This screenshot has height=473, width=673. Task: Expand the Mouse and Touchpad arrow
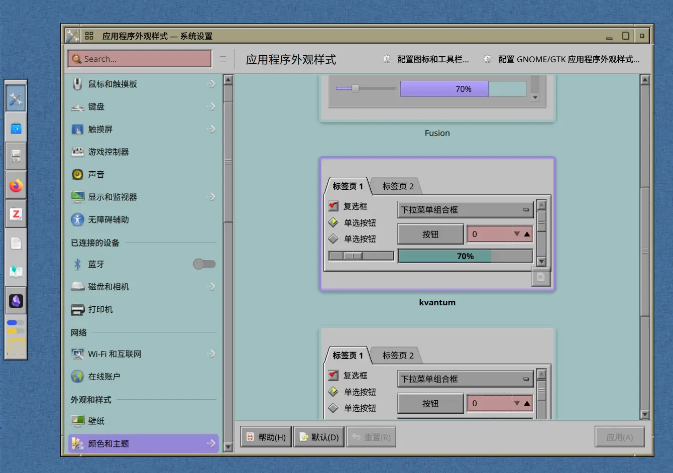pos(211,84)
